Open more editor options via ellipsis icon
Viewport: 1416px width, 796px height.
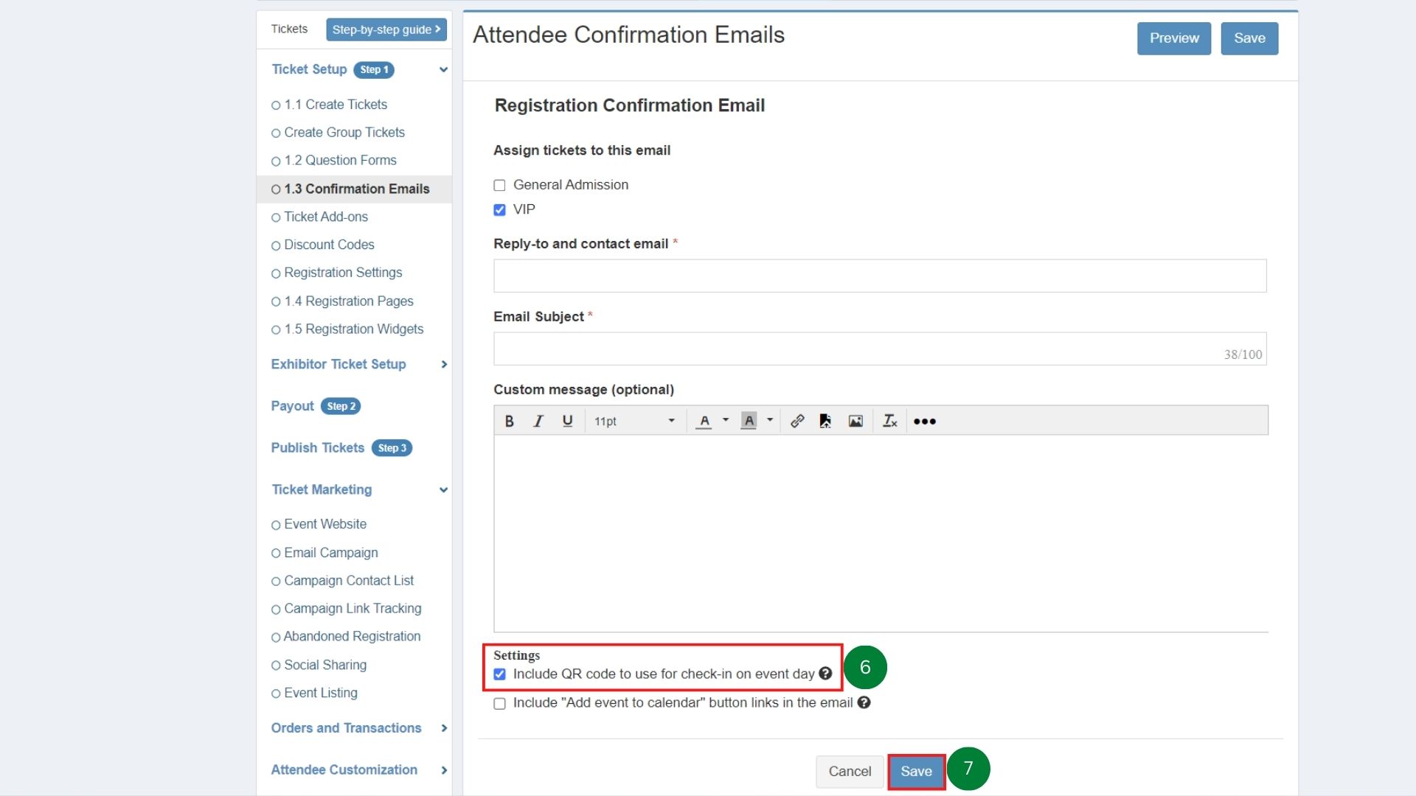pyautogui.click(x=924, y=421)
